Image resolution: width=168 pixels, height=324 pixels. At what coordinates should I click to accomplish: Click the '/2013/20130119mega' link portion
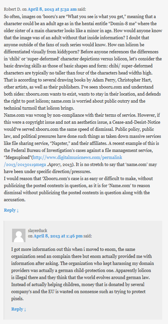(x=25, y=164)
